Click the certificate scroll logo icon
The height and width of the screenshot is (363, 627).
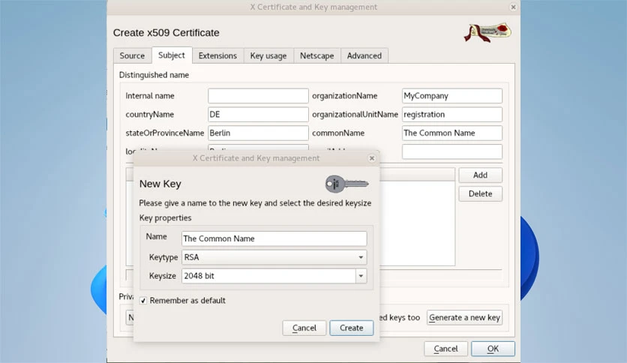487,33
